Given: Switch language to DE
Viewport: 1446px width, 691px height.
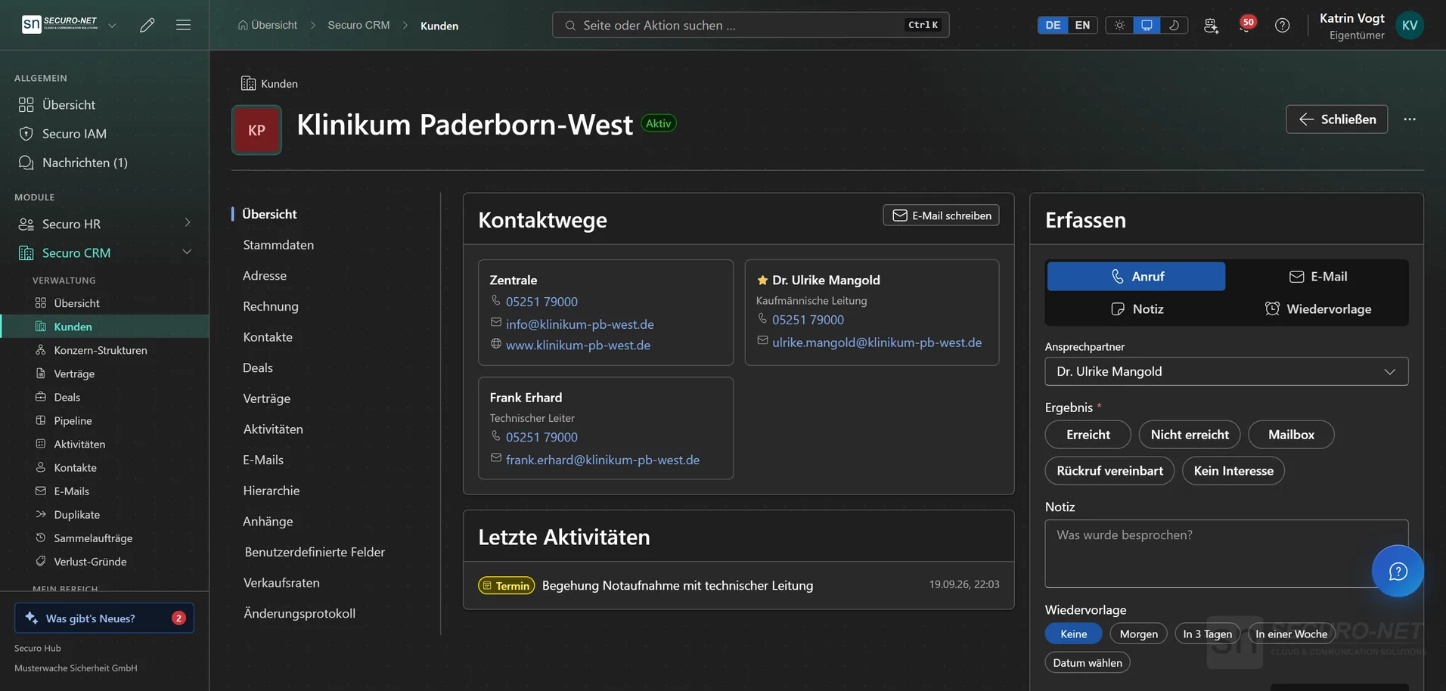Looking at the screenshot, I should 1053,25.
